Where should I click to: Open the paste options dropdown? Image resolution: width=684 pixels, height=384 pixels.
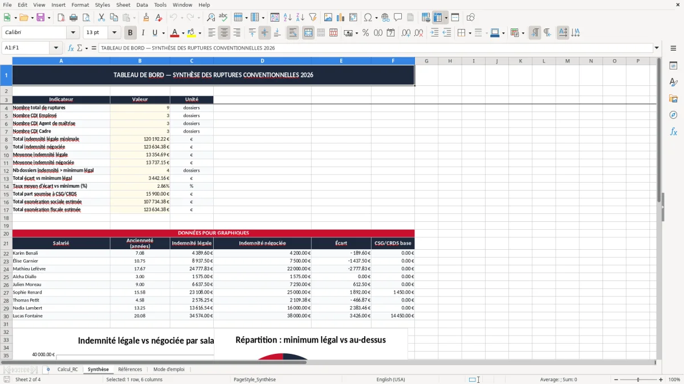133,18
